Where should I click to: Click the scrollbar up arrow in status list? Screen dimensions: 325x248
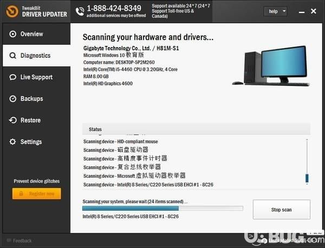coord(307,140)
